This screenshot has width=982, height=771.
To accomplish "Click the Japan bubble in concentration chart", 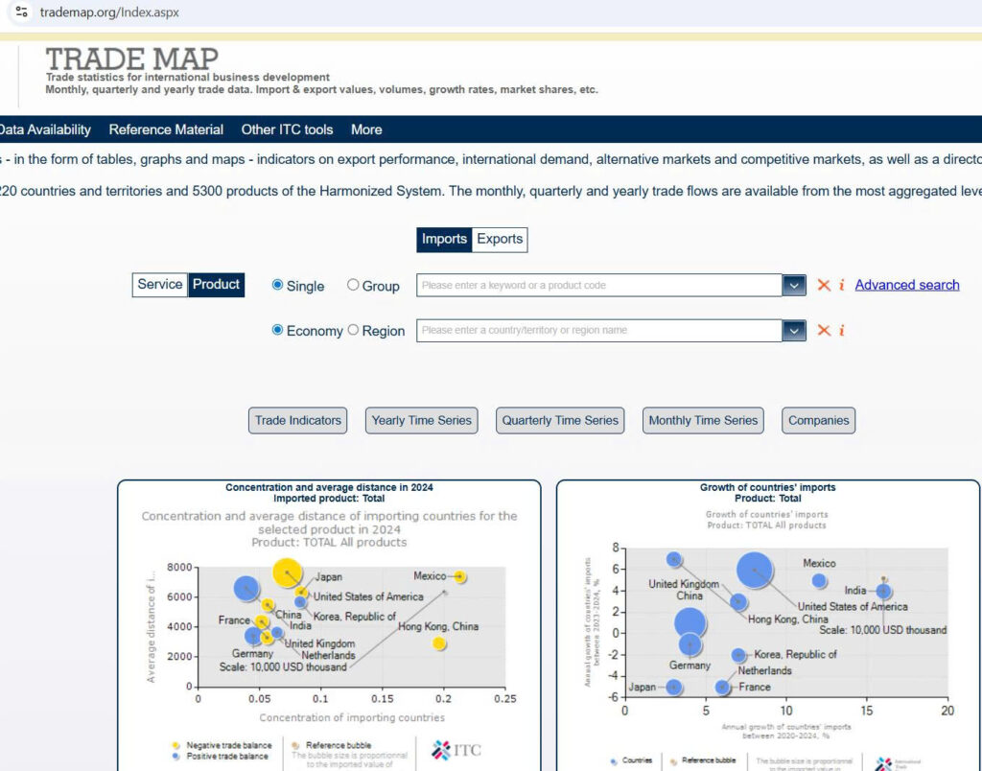I will tap(287, 572).
